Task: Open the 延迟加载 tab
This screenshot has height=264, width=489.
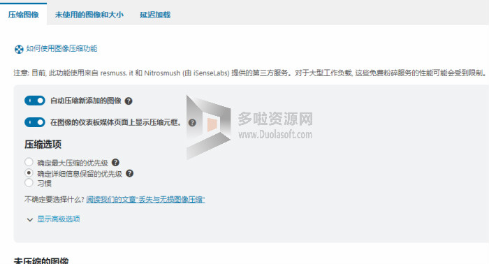Action: 155,15
